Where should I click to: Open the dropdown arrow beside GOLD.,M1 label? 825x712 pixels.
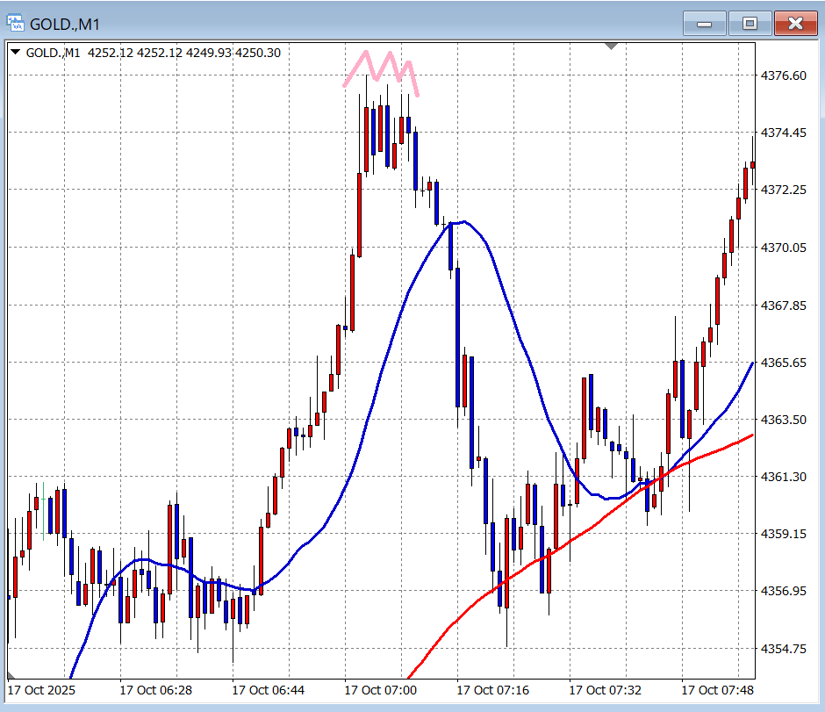click(x=16, y=53)
